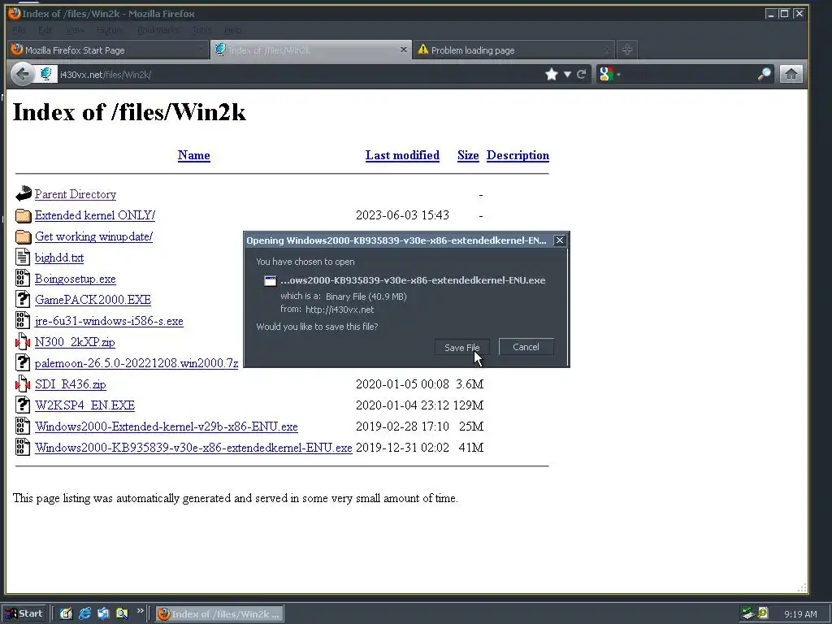Select Firefox Index of /files/Win2k taskbar button
832x624 pixels.
click(x=219, y=614)
